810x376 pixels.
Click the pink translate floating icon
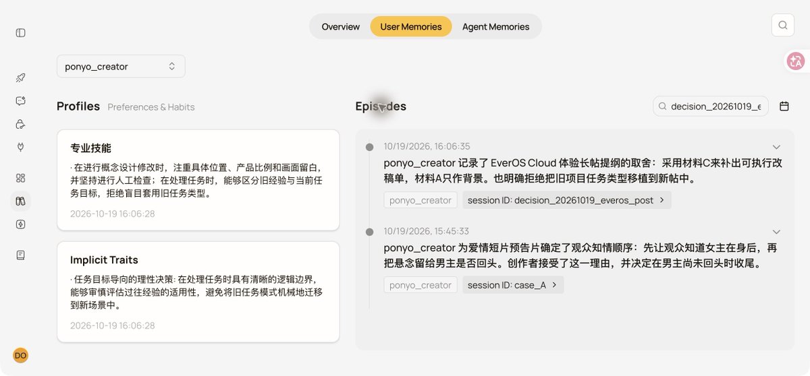[796, 61]
